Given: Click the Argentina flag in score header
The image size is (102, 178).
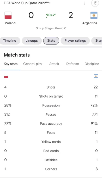Looking at the screenshot, I should [94, 15].
